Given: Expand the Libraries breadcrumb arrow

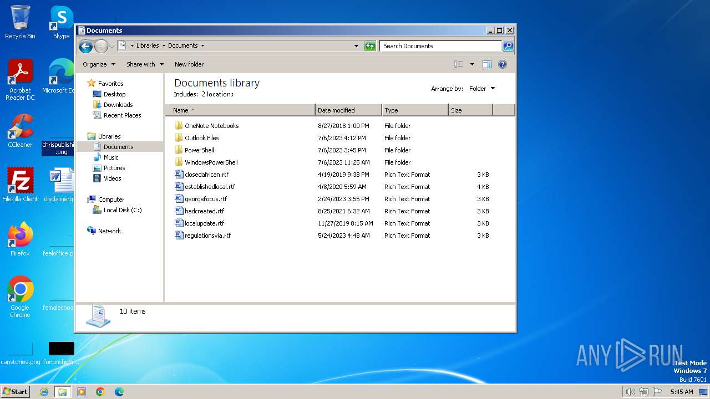Looking at the screenshot, I should click(164, 46).
